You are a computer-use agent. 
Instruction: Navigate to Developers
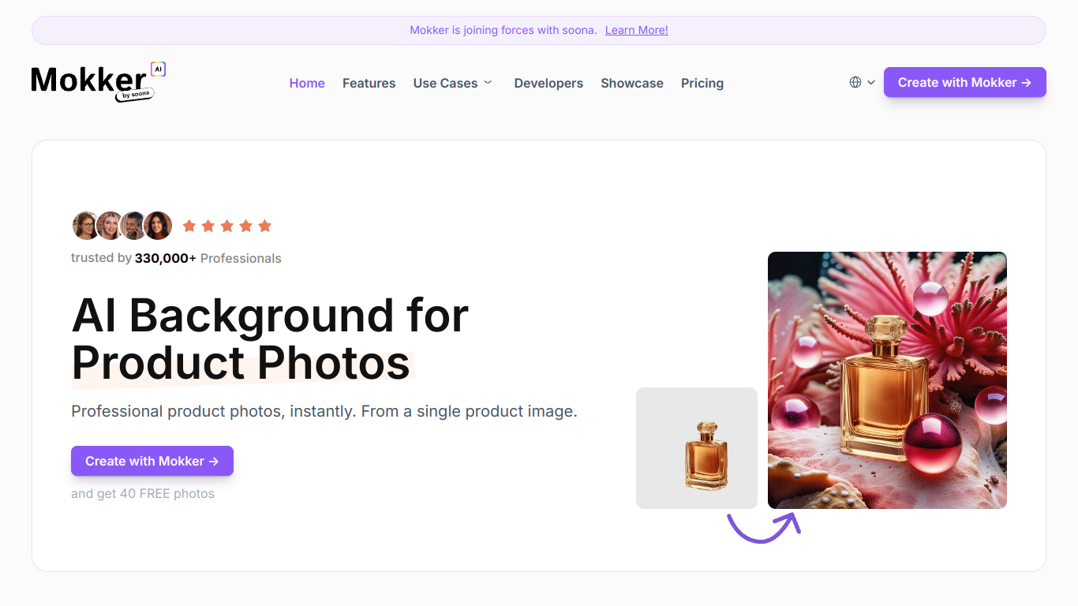[548, 83]
